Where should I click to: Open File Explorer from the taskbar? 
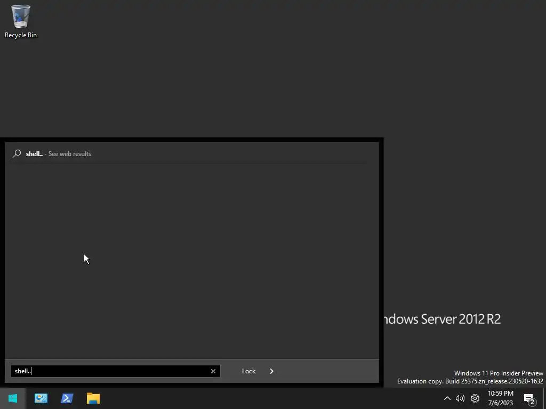tap(93, 398)
